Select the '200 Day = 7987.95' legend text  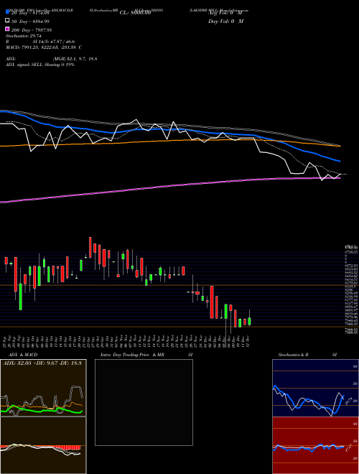click(x=32, y=30)
